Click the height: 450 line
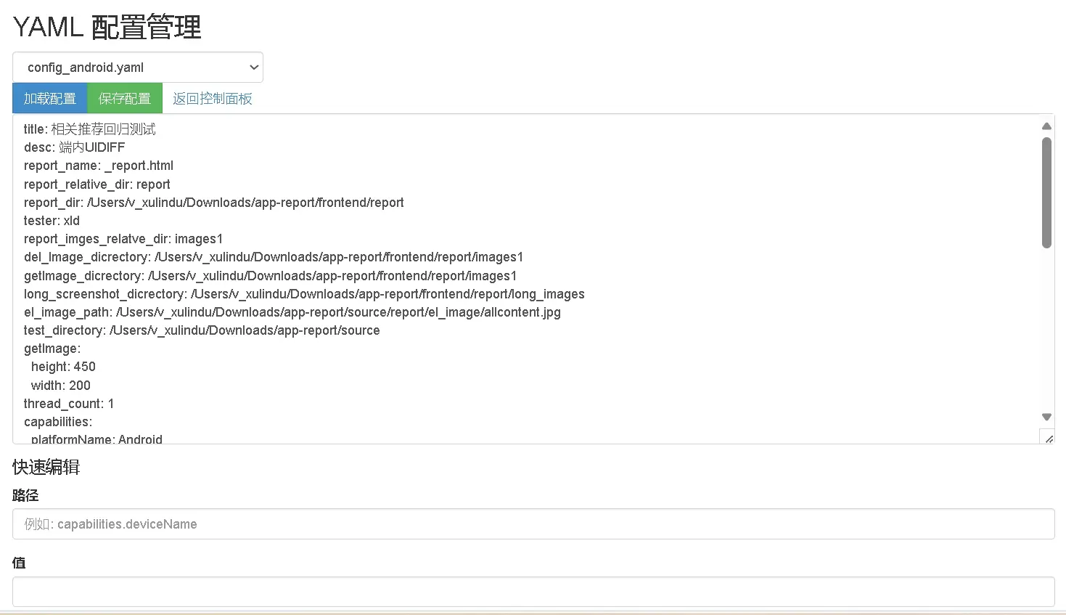Screen dimensions: 1066x615 [x=63, y=367]
